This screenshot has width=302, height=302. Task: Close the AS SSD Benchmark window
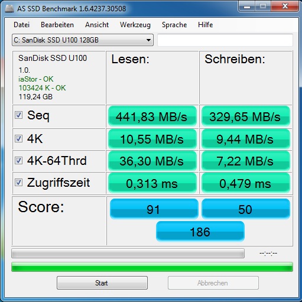click(285, 7)
